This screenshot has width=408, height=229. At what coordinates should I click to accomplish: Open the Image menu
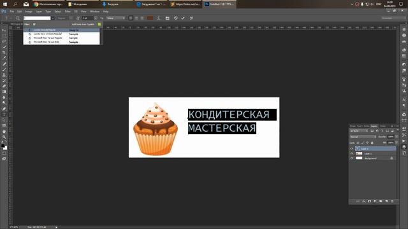pyautogui.click(x=29, y=11)
